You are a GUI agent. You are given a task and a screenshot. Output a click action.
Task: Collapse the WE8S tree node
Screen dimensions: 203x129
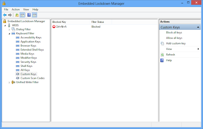[5, 25]
